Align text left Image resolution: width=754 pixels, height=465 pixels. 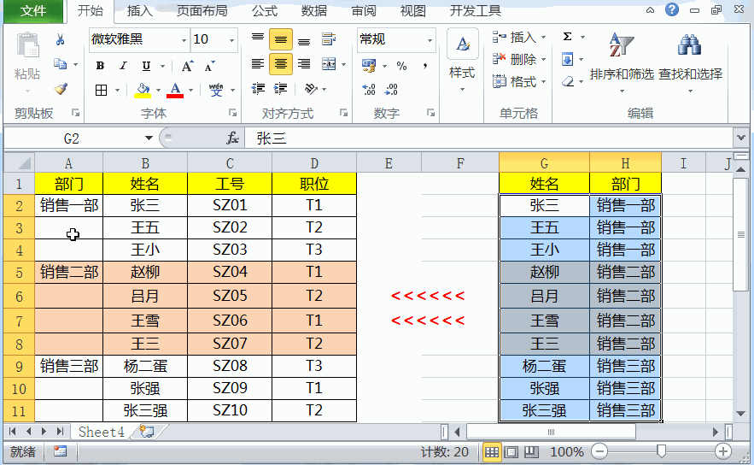coord(258,63)
